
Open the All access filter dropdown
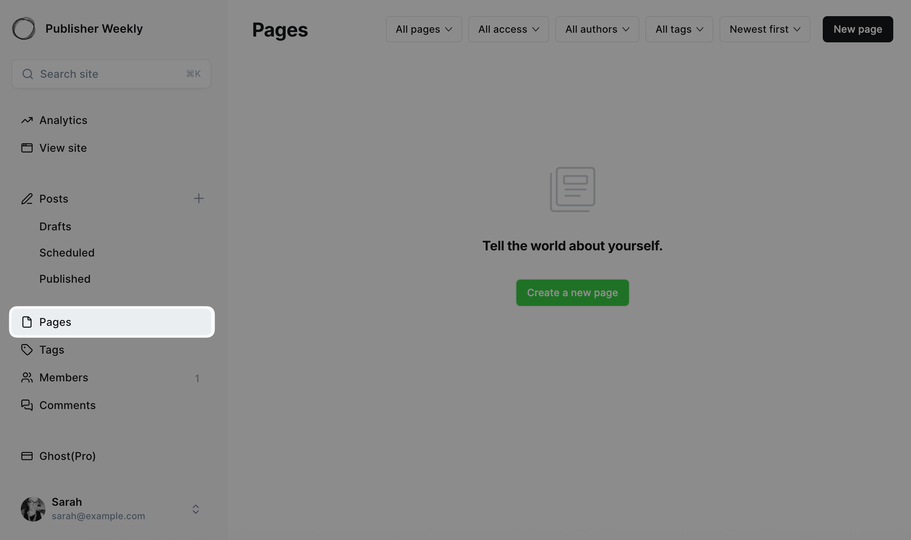coord(508,29)
